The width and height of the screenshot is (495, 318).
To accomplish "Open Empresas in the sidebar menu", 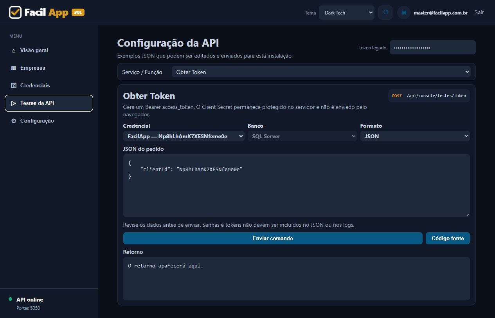I will click(49, 68).
